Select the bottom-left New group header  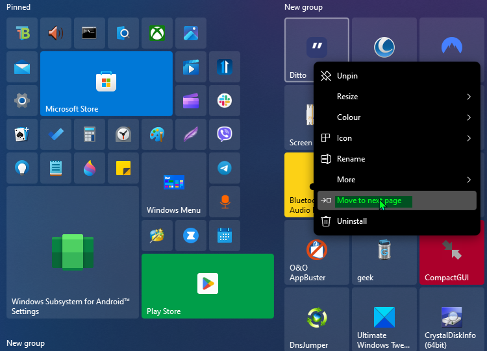26,343
